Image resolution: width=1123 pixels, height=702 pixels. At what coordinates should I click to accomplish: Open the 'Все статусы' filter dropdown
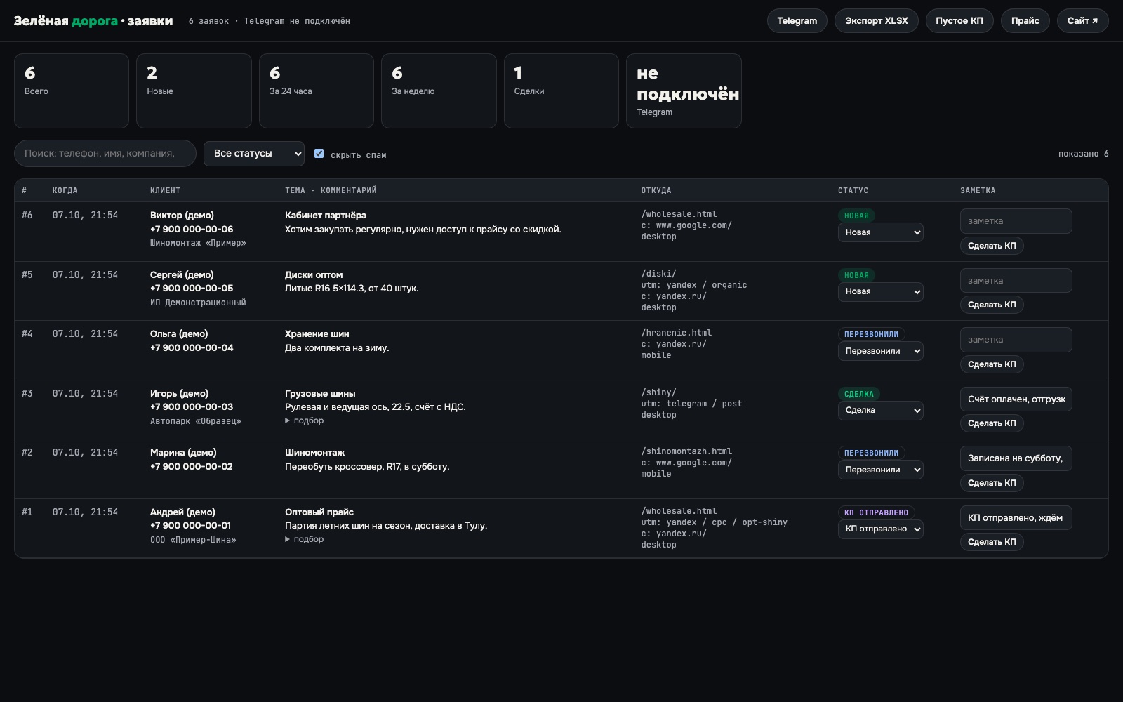point(254,154)
